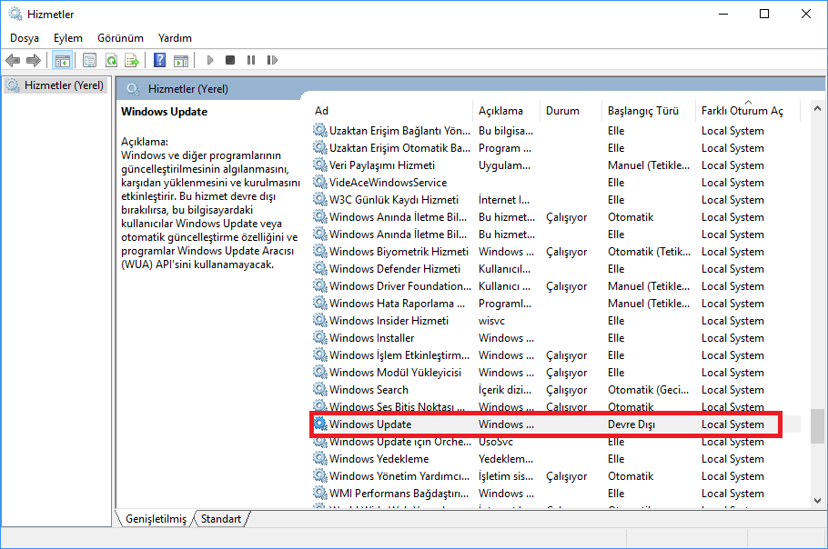Open the Eylem menu

67,38
